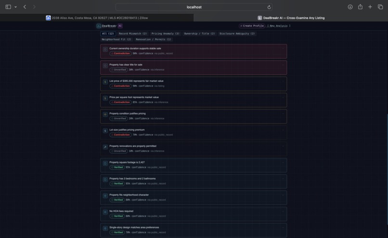Viewport: 388px width, 238px height.
Task: Click the pin icon on 'Property fits neighborhood character'
Action: coord(105,196)
